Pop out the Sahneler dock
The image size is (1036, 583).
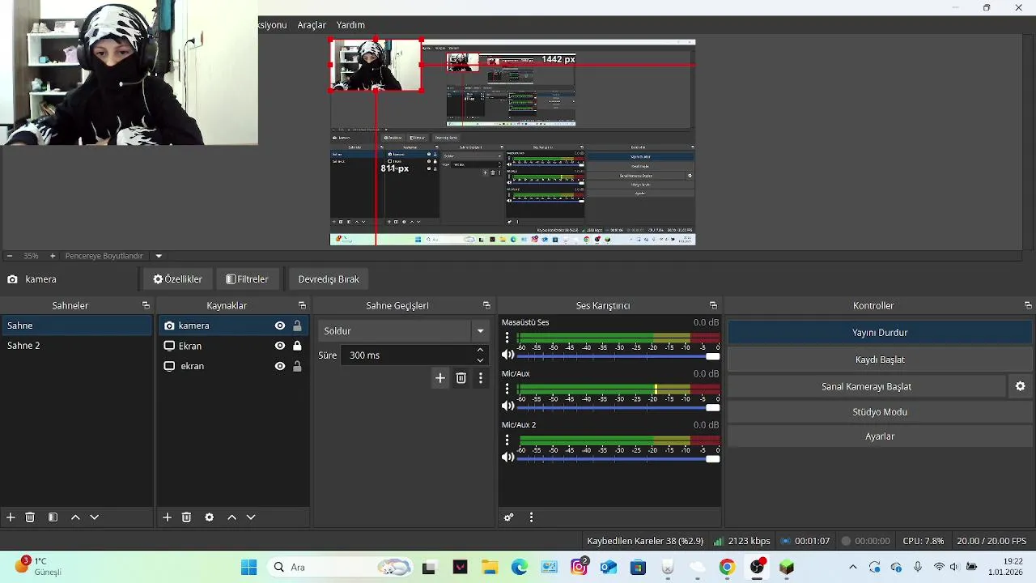[146, 305]
